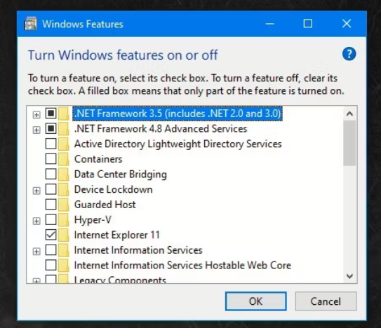Expand .NET Framework 4.8 Advanced Services
This screenshot has height=328, width=381.
point(36,130)
